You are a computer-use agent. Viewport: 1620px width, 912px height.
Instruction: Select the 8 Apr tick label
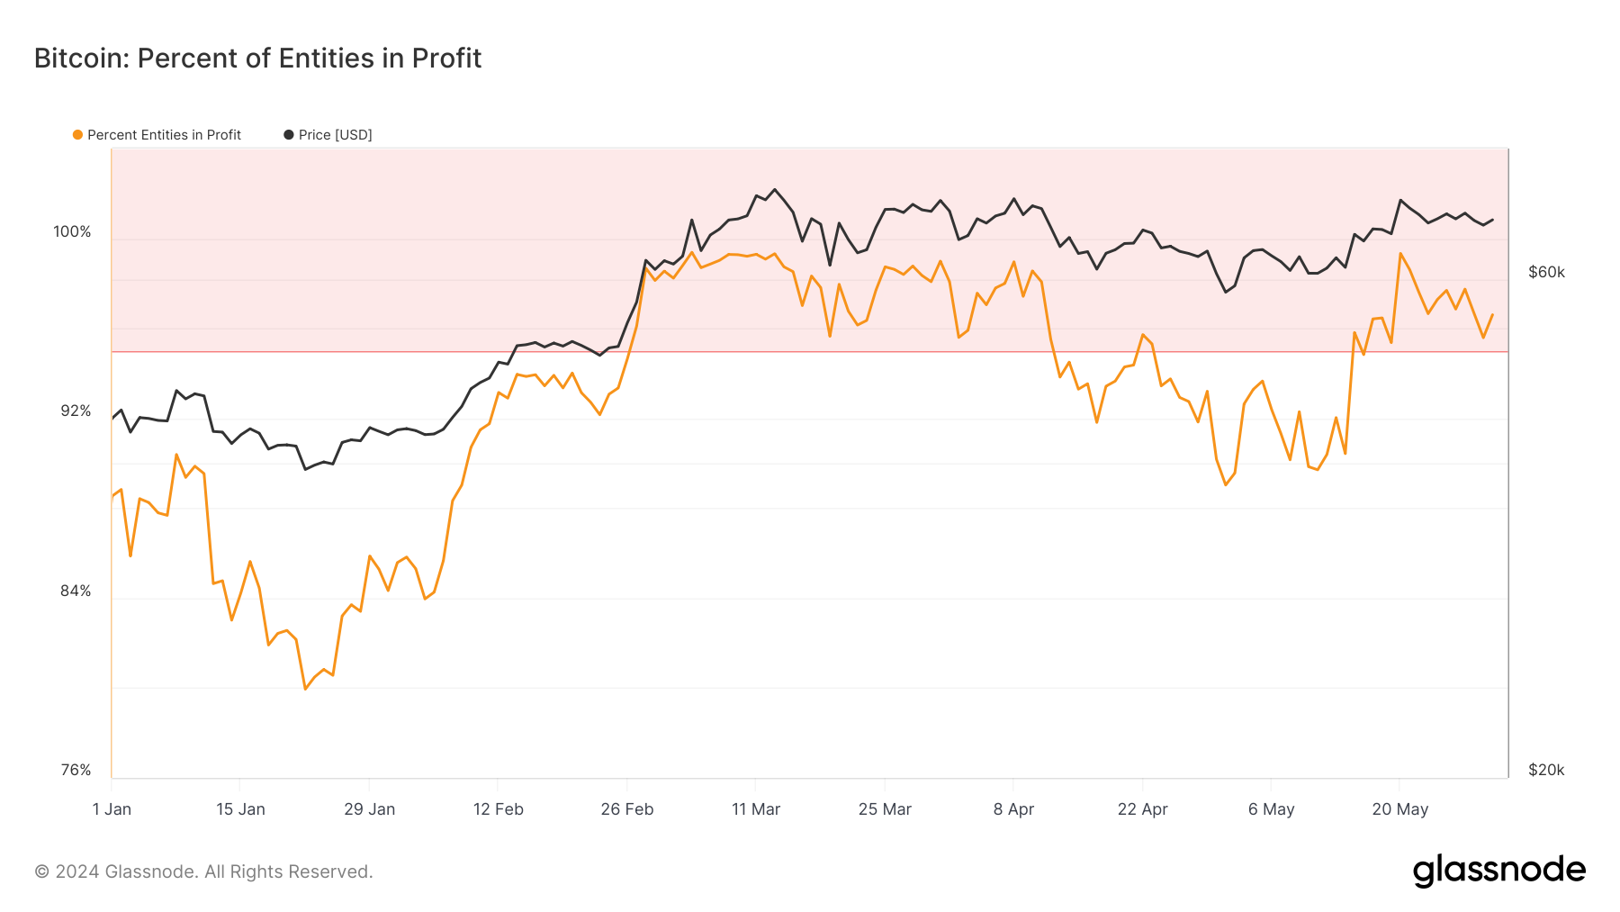coord(1013,809)
